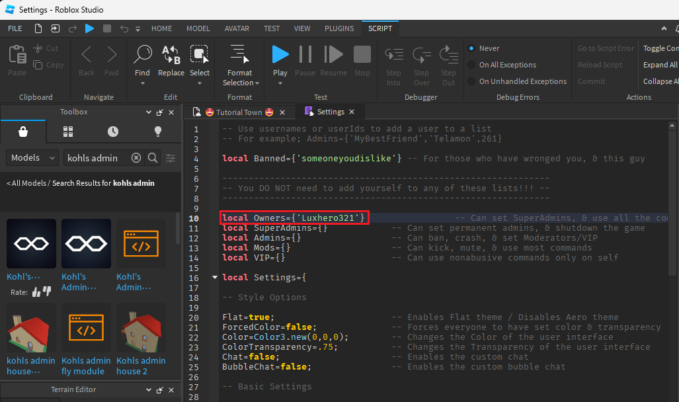
Task: Switch to the MODEL ribbon tab
Action: [198, 28]
